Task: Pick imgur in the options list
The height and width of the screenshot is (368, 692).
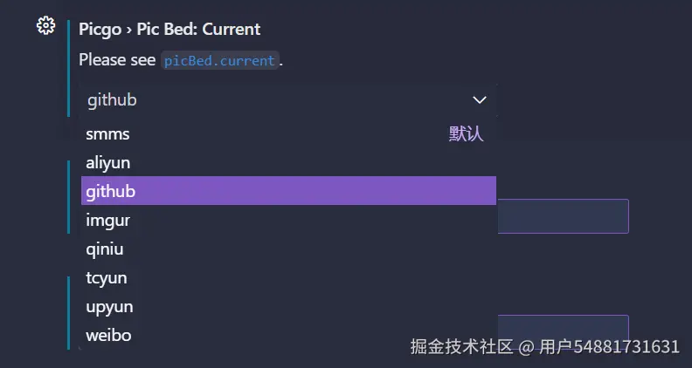Action: [108, 221]
